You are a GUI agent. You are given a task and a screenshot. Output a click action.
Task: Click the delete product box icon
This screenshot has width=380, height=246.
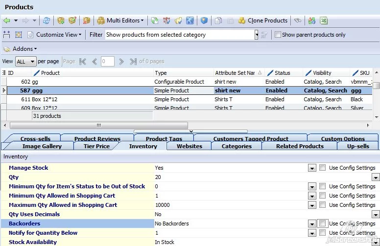coord(87,21)
